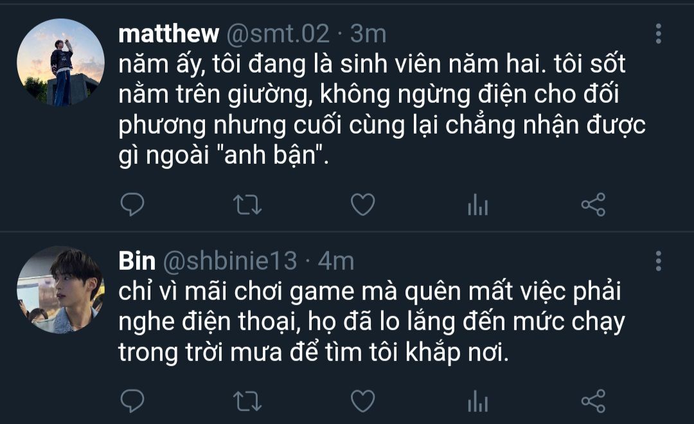694x424 pixels.
Task: Open tweet text starting 'chỉ vì mãi chơi game'
Action: coord(372,322)
